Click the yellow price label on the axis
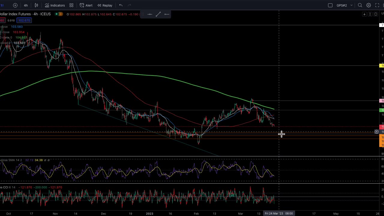 (382, 65)
